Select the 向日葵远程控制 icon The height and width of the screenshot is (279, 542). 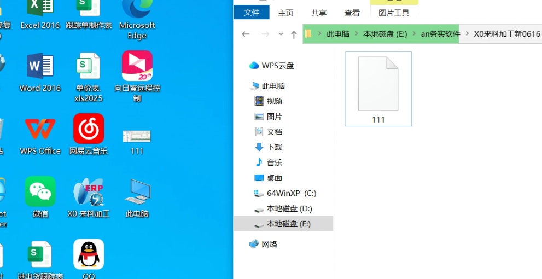pyautogui.click(x=137, y=76)
